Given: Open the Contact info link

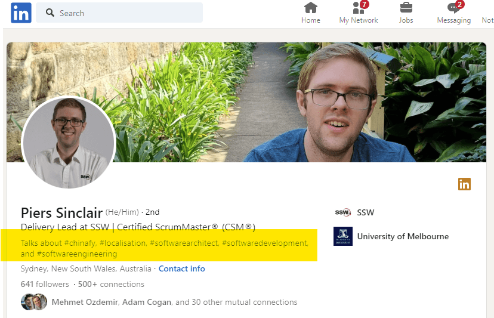Looking at the screenshot, I should point(181,269).
